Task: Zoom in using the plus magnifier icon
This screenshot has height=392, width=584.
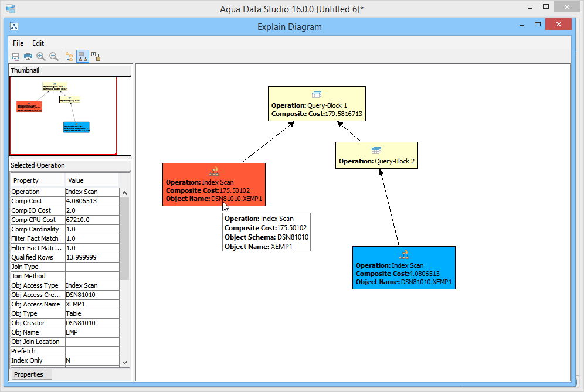Action: (41, 57)
